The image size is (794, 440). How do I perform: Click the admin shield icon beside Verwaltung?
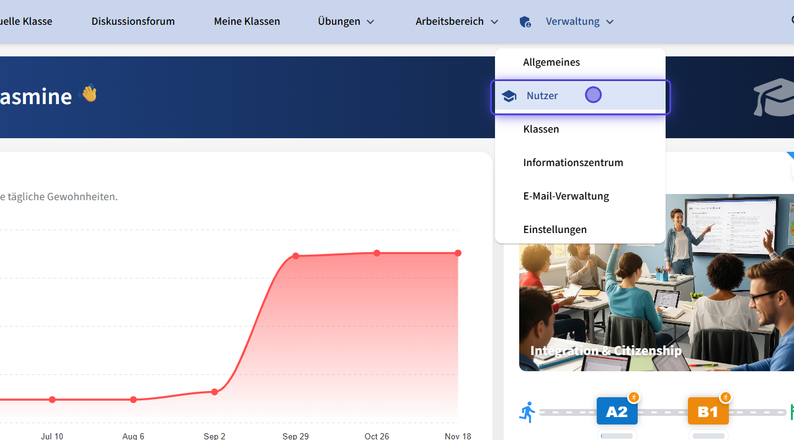525,22
